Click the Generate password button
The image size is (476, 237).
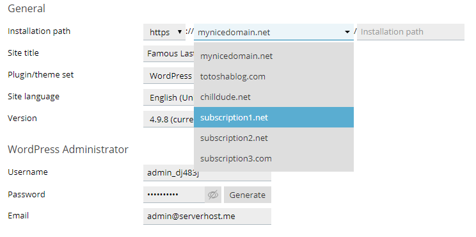tap(248, 195)
